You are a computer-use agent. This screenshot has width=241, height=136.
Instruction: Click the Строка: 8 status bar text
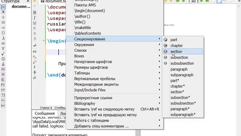tap(46, 108)
